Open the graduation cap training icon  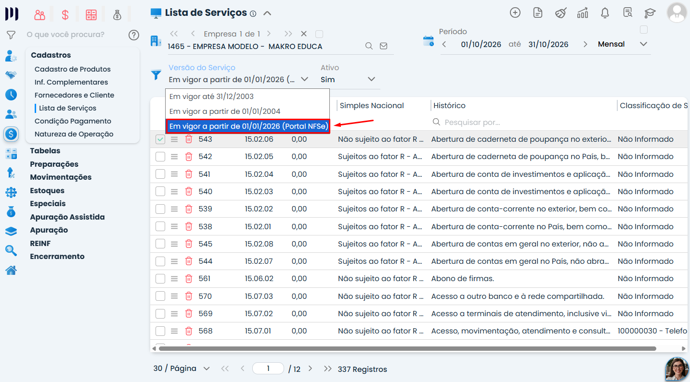click(650, 13)
